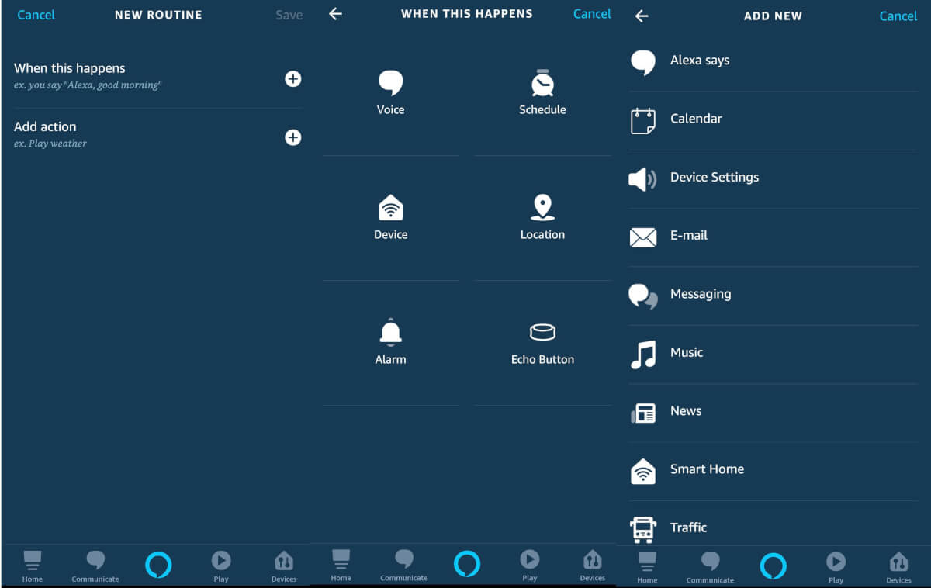This screenshot has width=931, height=588.
Task: Tap the Calendar label
Action: 696,119
